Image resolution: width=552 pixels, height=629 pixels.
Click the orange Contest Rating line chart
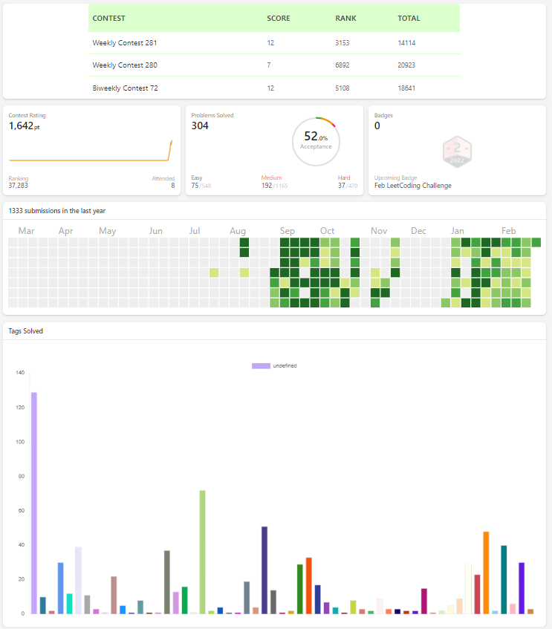pos(91,151)
